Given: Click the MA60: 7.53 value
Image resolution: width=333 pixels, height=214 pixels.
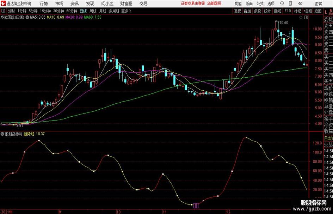Looking at the screenshot, I should [x=93, y=17].
